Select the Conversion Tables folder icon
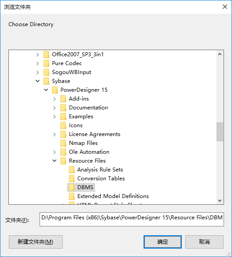232x257 pixels. click(72, 179)
